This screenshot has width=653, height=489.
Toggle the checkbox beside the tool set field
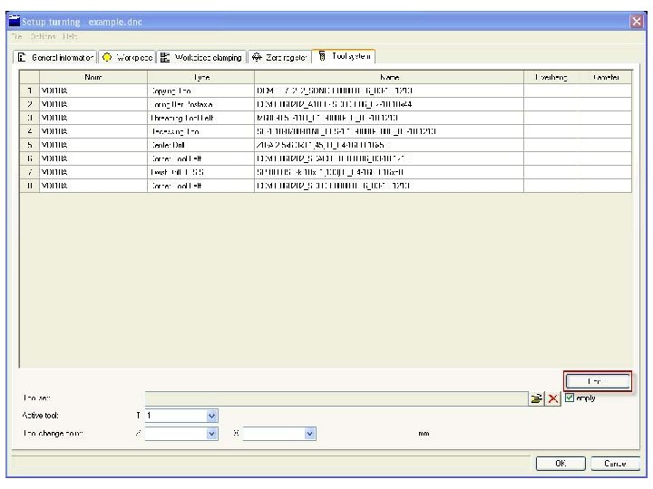coord(570,398)
